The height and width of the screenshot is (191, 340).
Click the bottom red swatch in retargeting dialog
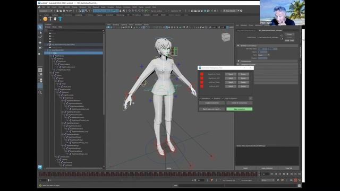[x=202, y=86]
